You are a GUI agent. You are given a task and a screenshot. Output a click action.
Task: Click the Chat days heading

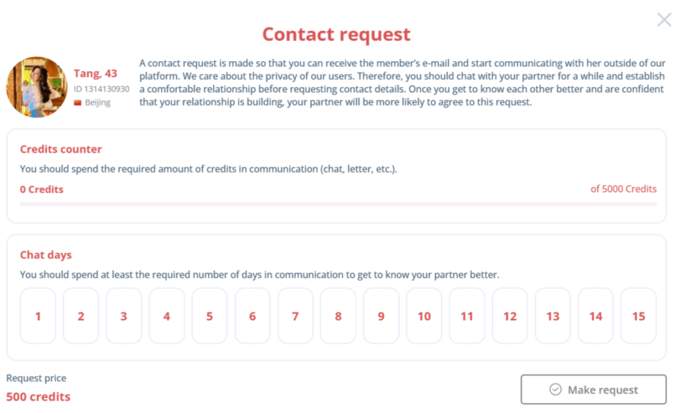coord(46,255)
